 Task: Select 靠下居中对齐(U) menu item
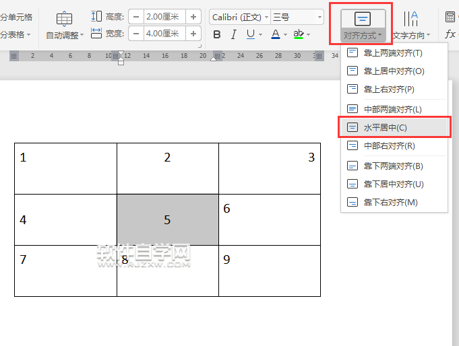click(394, 184)
